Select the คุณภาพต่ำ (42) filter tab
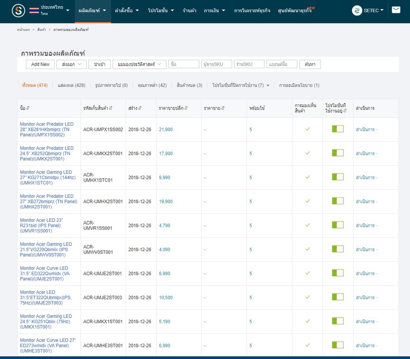 (152, 85)
